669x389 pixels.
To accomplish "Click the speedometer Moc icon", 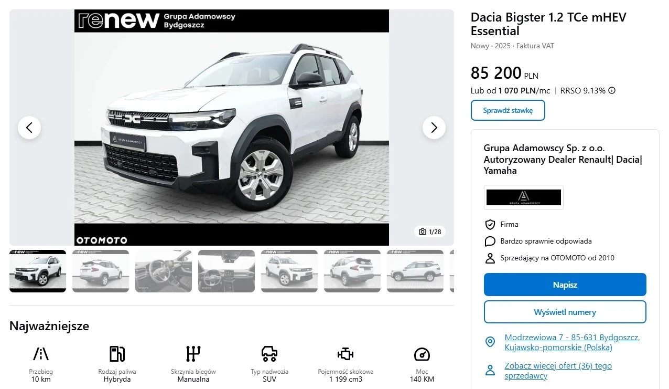I will click(x=422, y=354).
